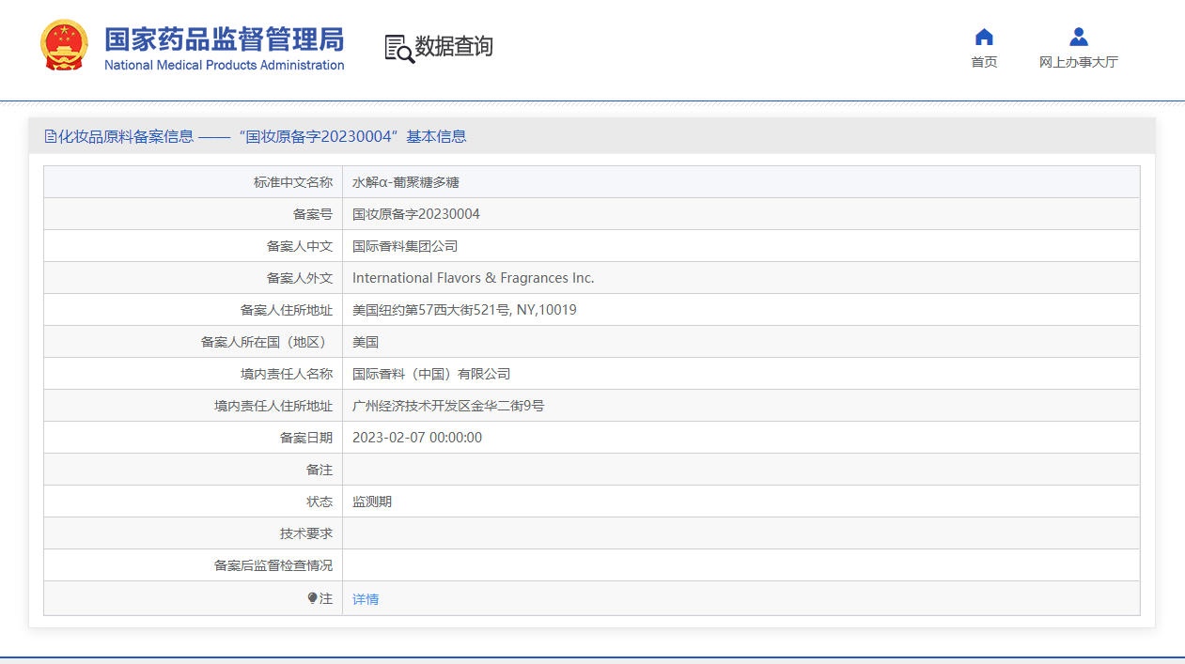Click the 标准中文名称 label
Image resolution: width=1185 pixels, height=664 pixels.
pyautogui.click(x=293, y=182)
